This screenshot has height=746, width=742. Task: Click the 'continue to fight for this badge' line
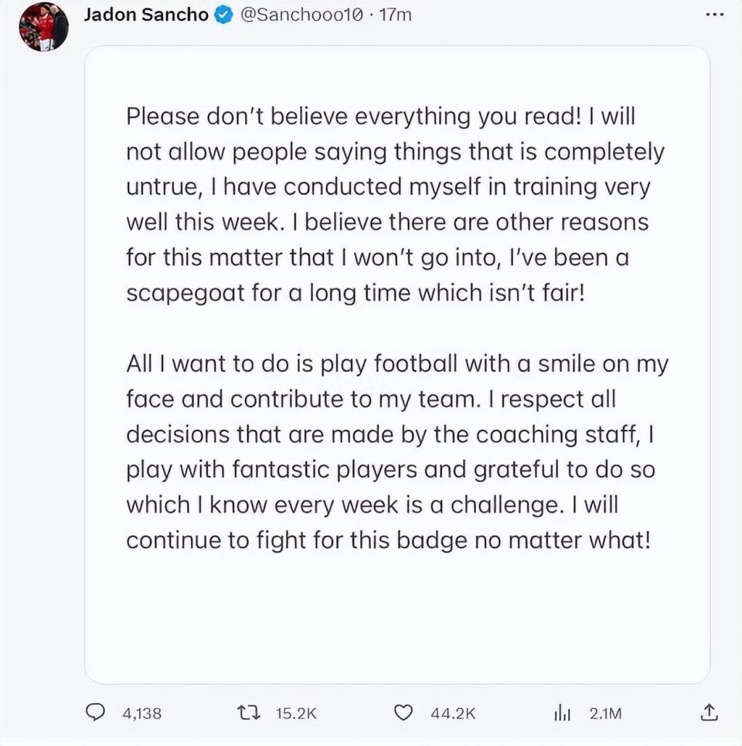[388, 540]
